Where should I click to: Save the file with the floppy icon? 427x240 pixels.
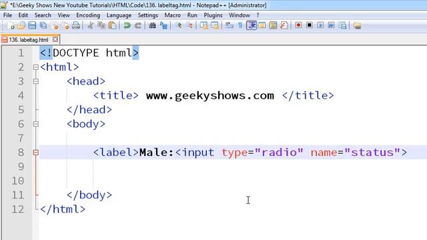point(32,25)
